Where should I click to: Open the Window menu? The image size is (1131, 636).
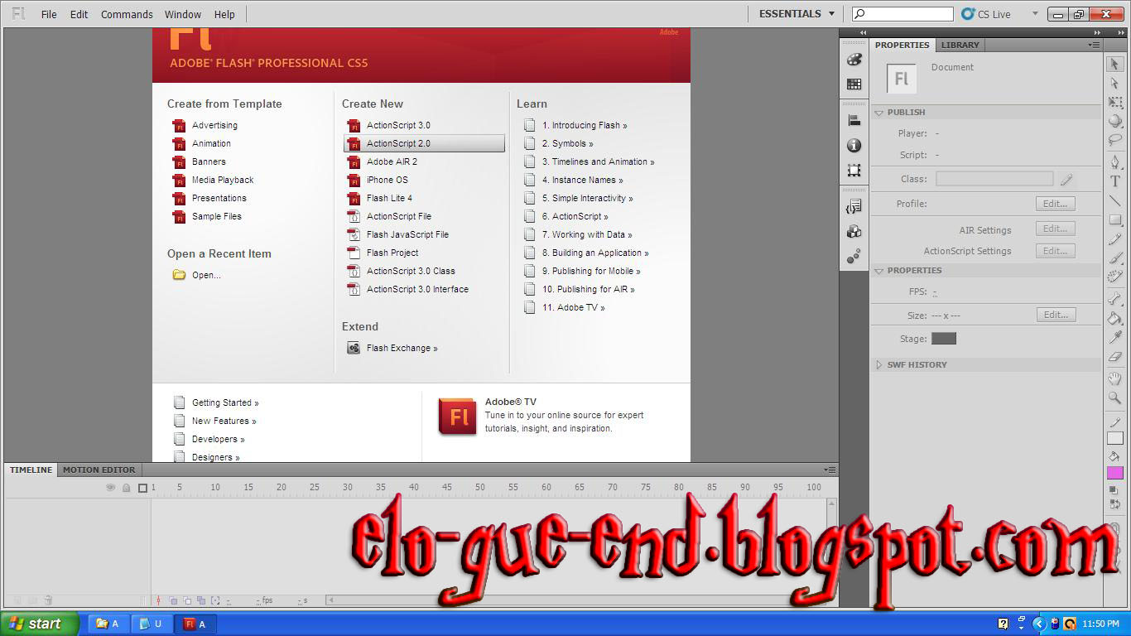(183, 14)
